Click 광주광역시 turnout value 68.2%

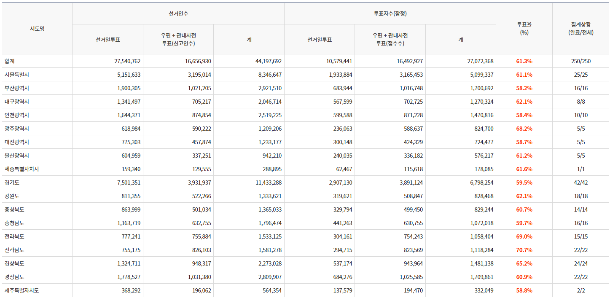tap(524, 129)
